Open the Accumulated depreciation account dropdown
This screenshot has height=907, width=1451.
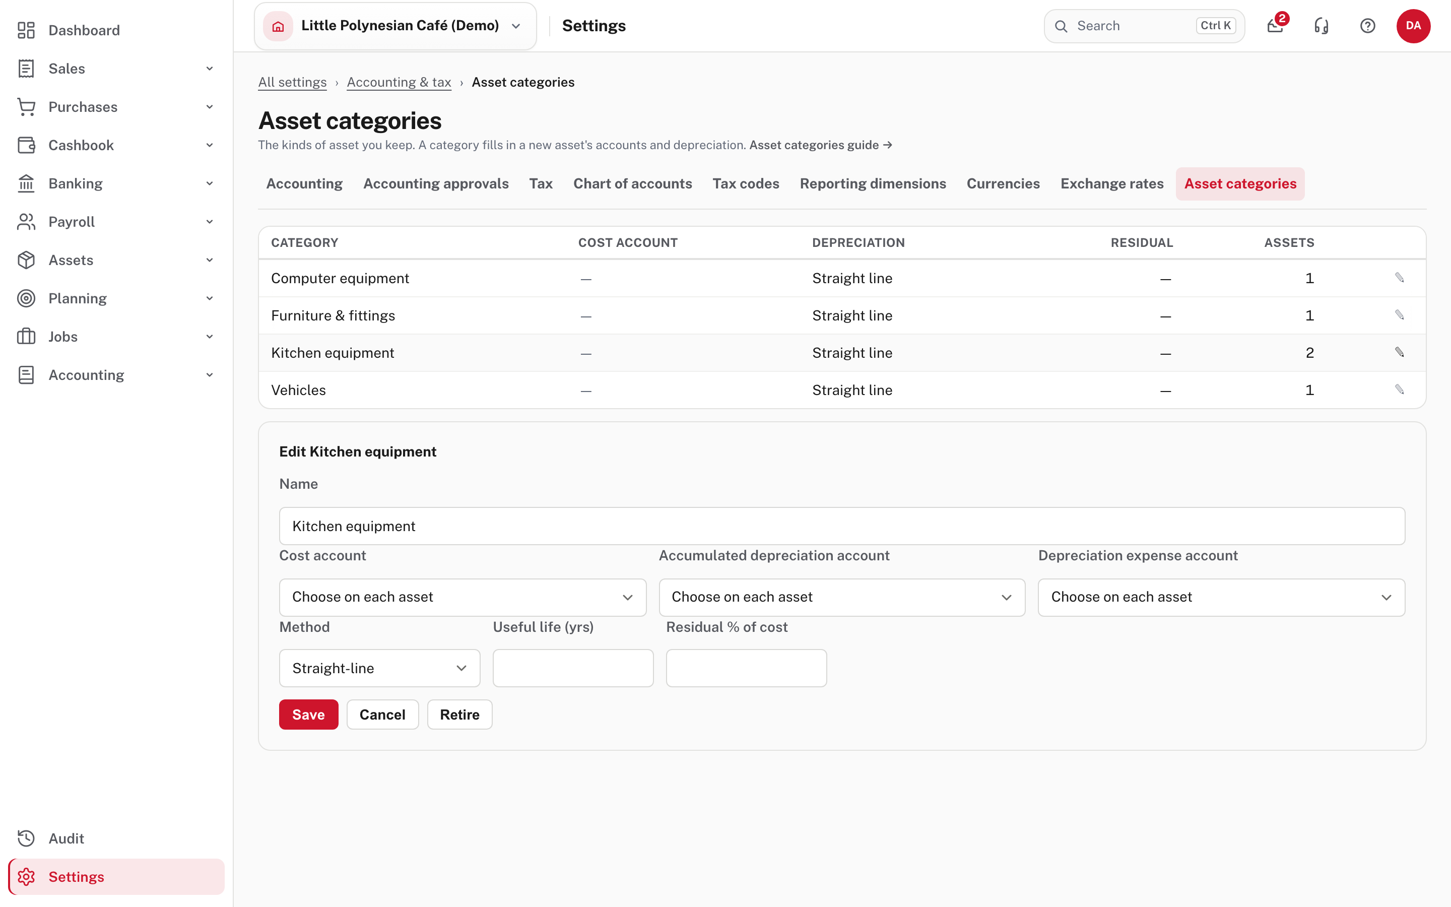[842, 597]
